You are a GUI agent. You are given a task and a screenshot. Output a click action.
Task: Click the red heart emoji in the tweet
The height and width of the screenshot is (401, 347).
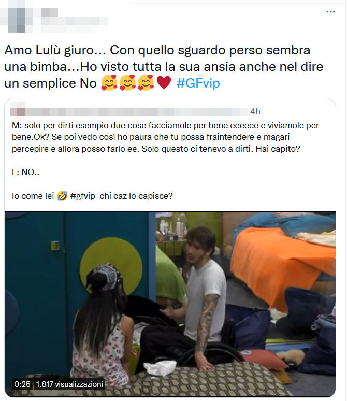coord(164,82)
